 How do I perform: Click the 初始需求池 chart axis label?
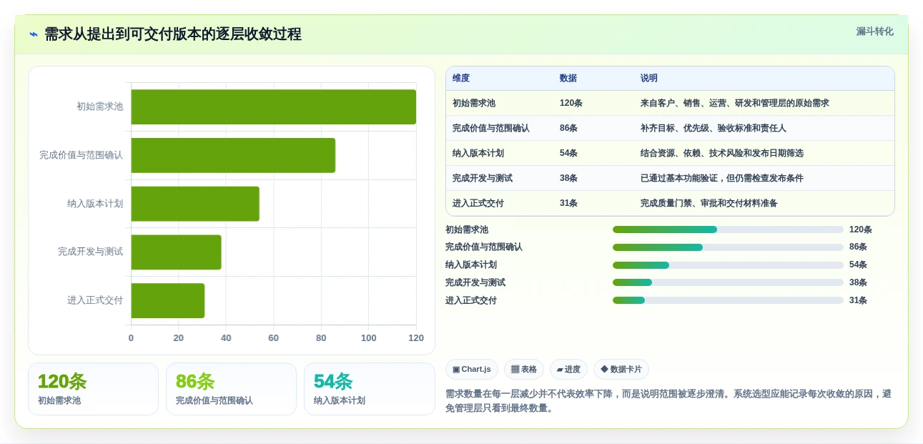tap(100, 107)
